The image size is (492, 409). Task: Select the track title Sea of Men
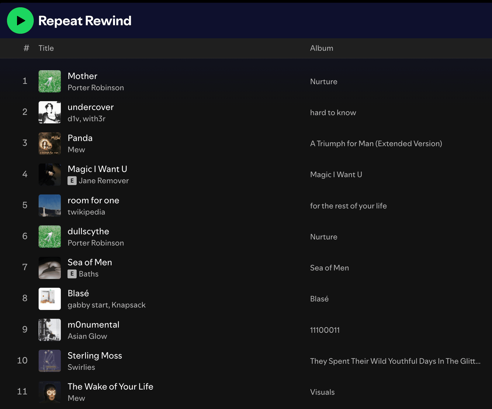tap(90, 262)
